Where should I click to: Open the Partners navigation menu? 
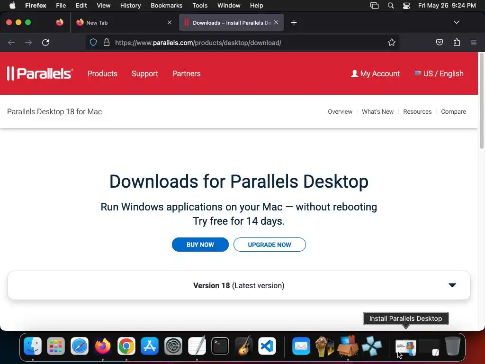[x=186, y=73]
